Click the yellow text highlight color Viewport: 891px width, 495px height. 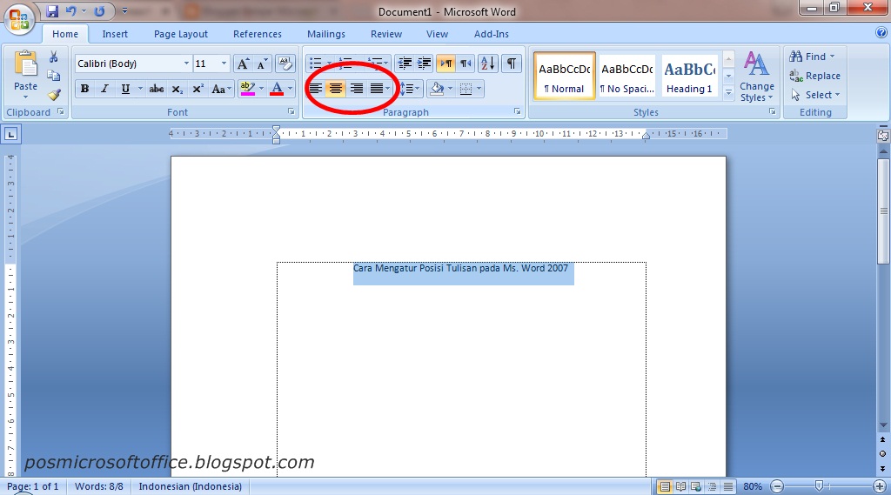(247, 89)
